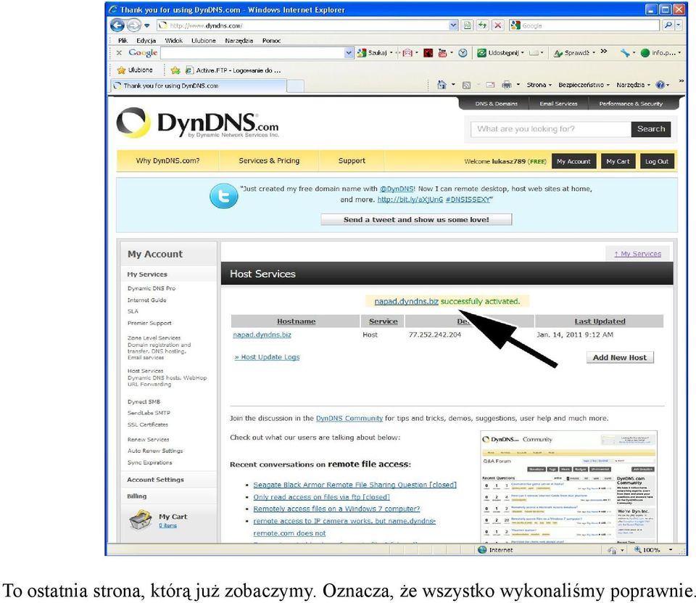This screenshot has width=696, height=603.
Task: Expand the Bezpieczeństwo menu dropdown
Action: point(608,85)
